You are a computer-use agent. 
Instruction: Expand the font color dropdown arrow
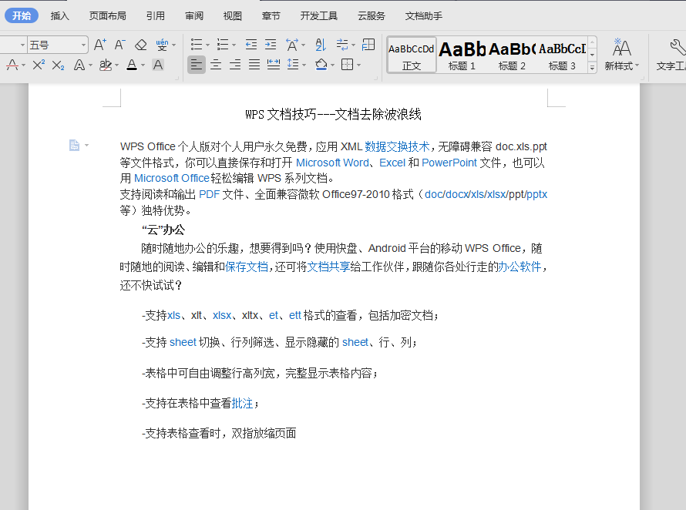(143, 65)
